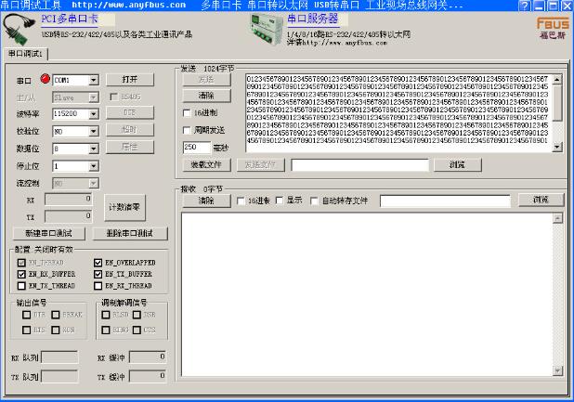
Task: Click the red port status indicator
Action: tap(44, 80)
